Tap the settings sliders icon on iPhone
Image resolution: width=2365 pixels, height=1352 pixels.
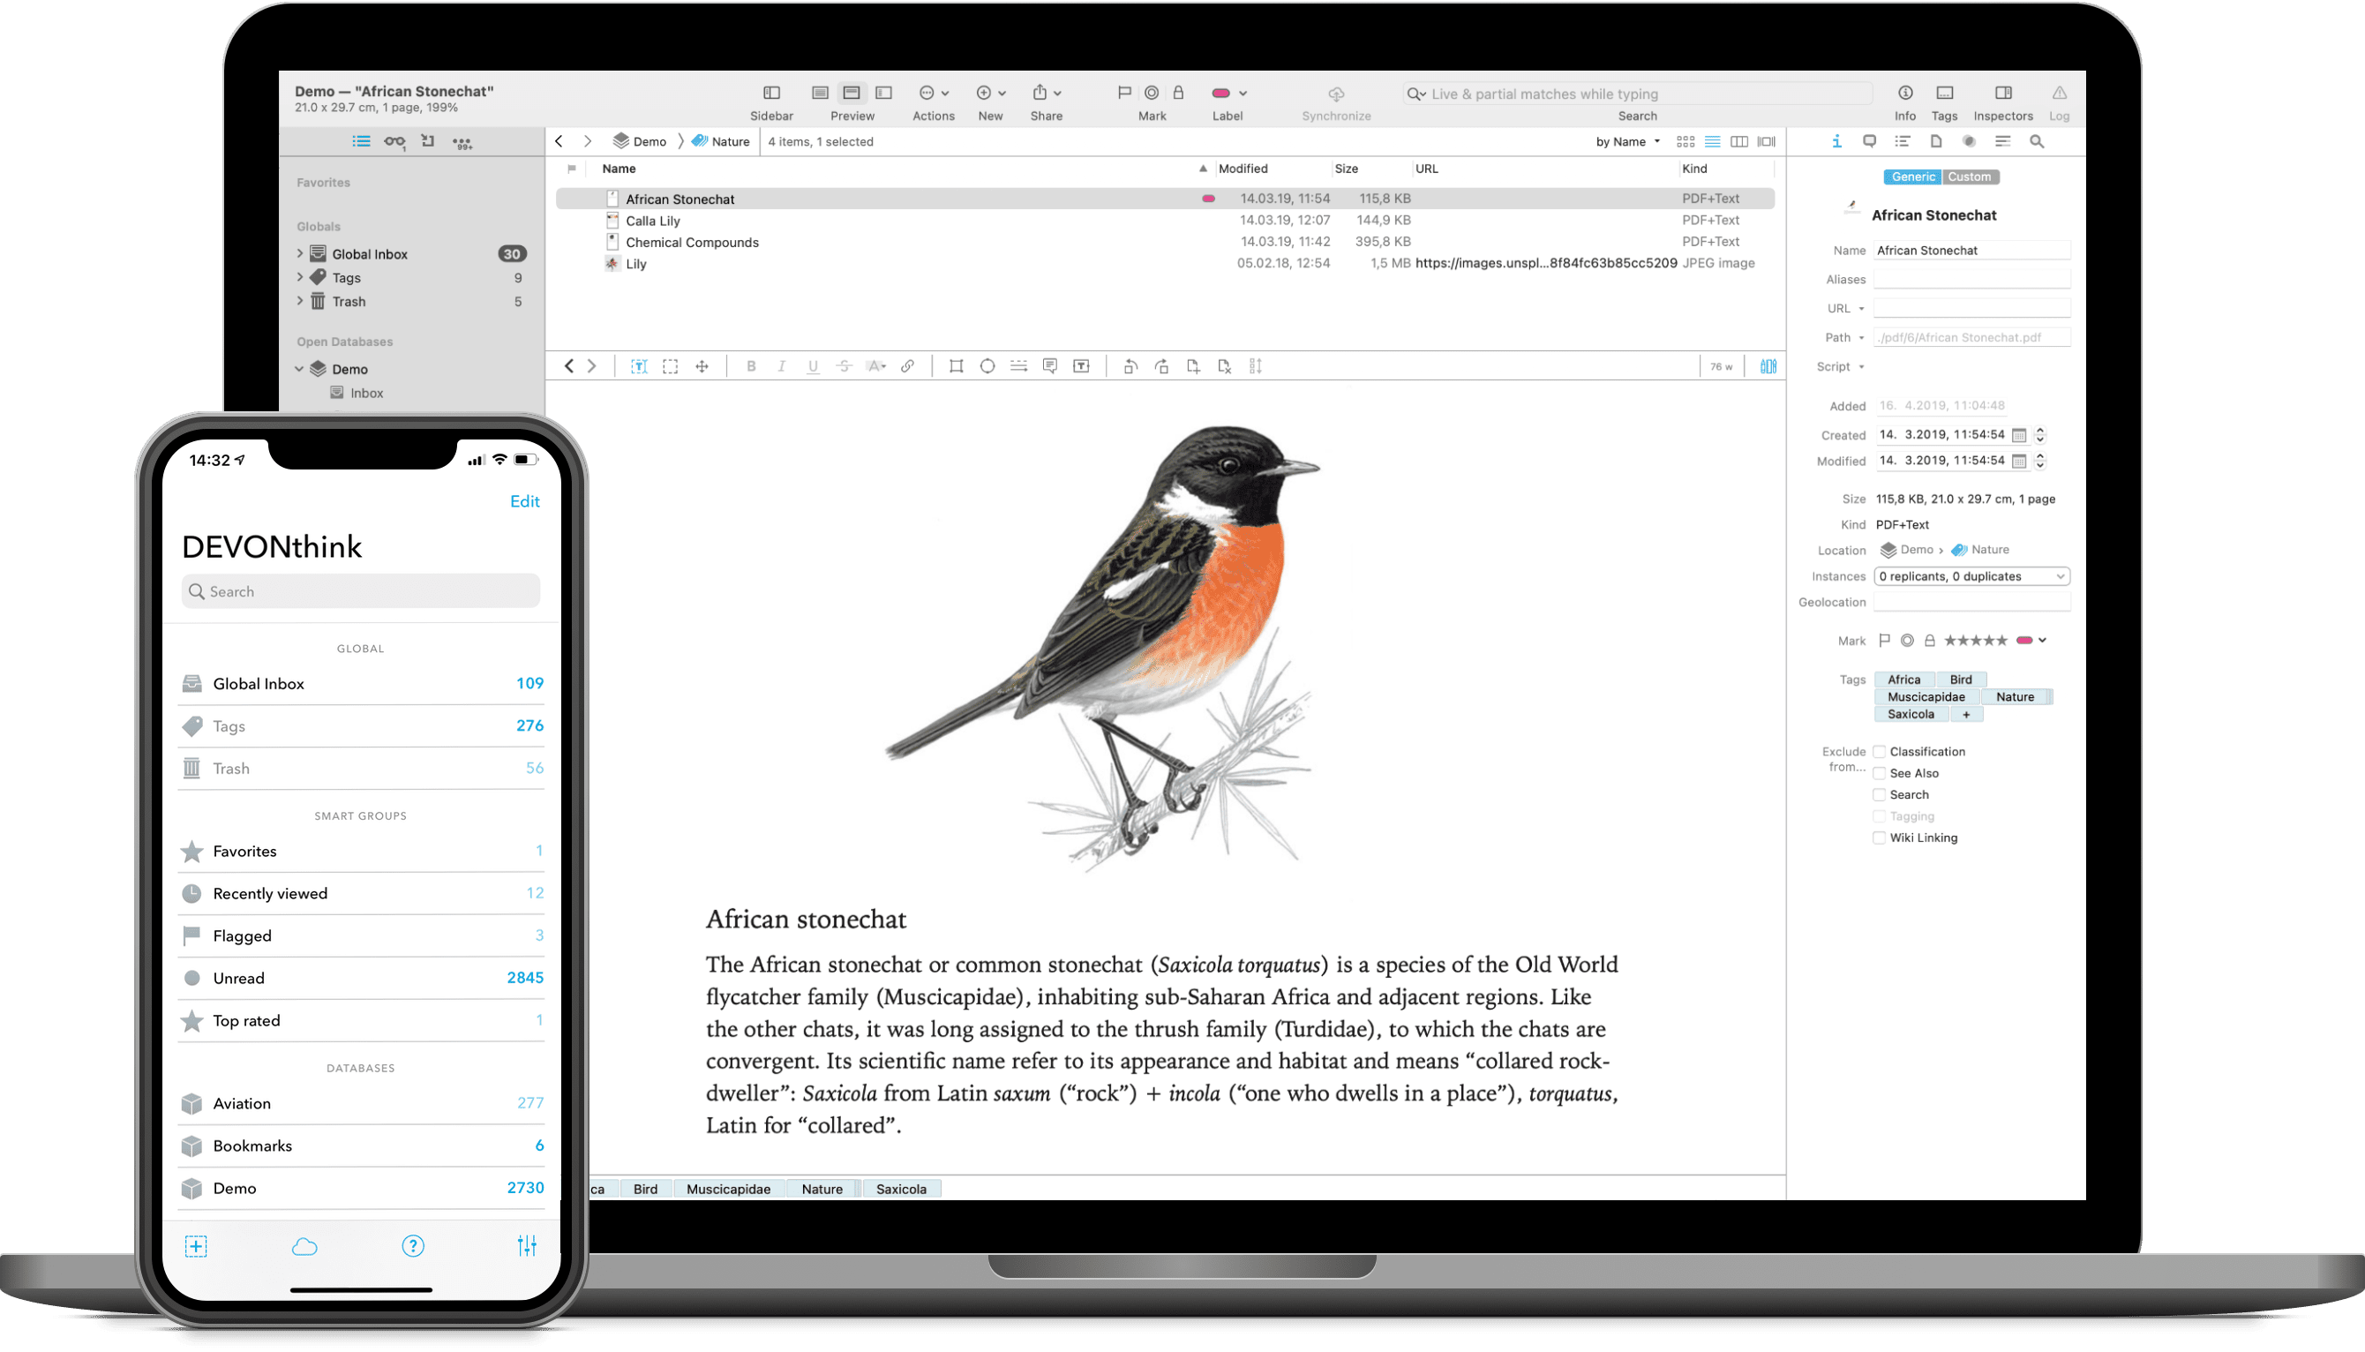click(x=527, y=1247)
